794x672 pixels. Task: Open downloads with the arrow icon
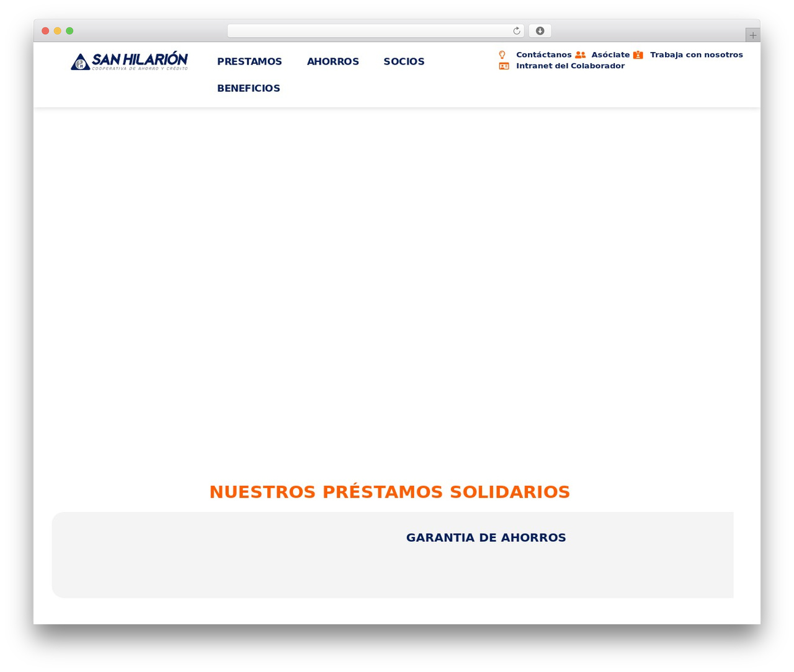pyautogui.click(x=540, y=31)
